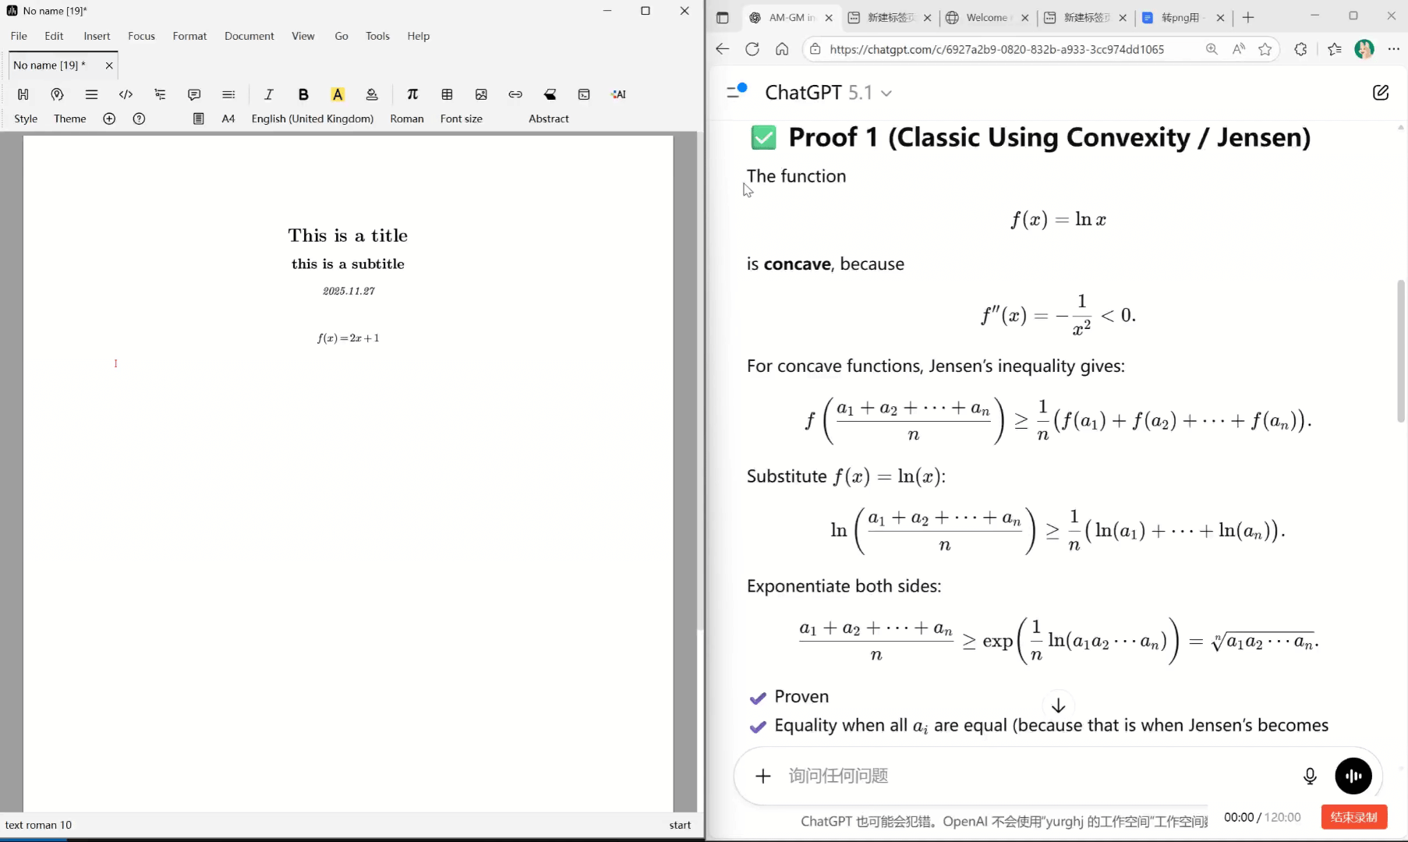Open the Roman font family selector
1408x842 pixels.
click(x=406, y=119)
